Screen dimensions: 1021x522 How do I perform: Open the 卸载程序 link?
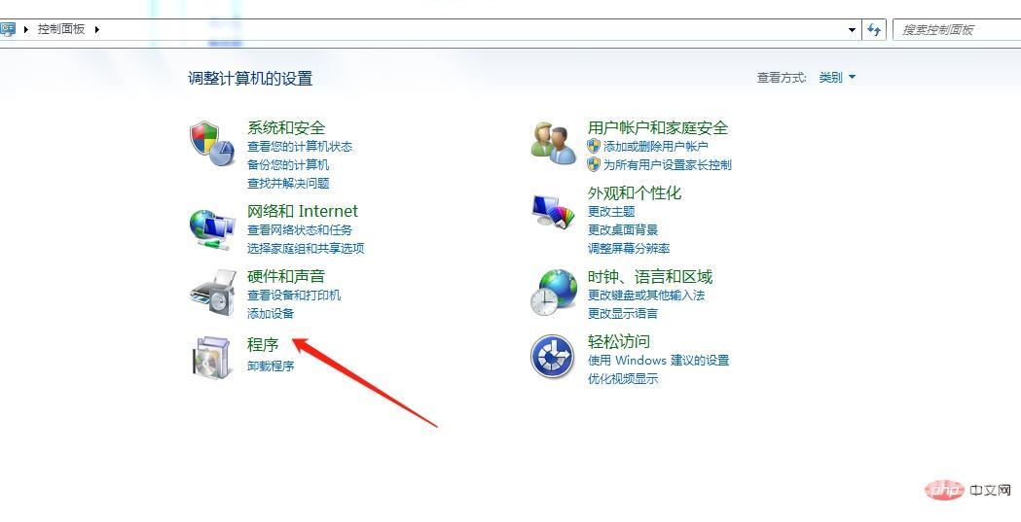(271, 366)
